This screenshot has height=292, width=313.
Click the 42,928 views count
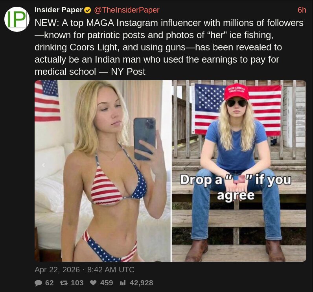pos(141,283)
